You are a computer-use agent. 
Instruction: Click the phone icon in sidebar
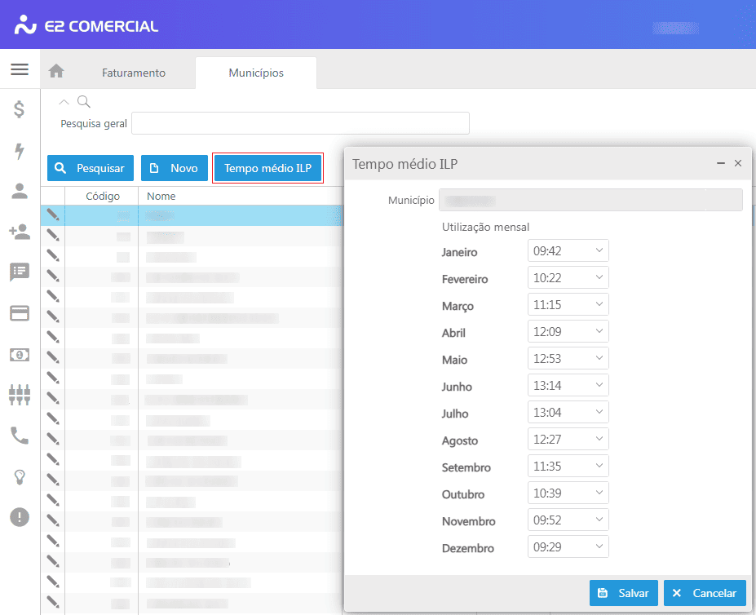click(x=20, y=436)
